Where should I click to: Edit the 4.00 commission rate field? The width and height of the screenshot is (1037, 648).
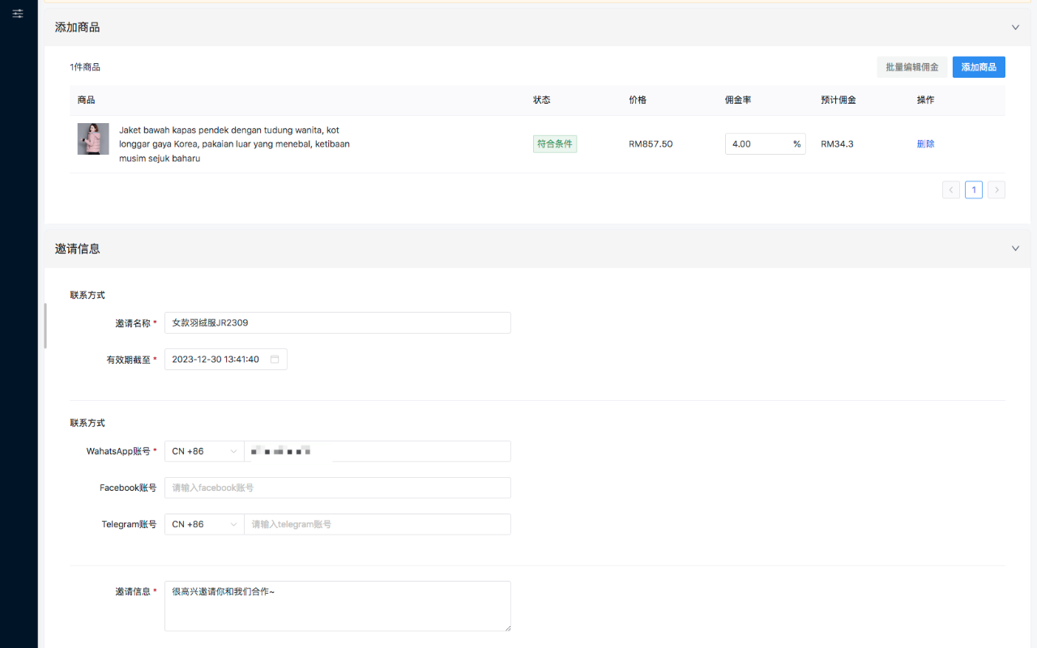pyautogui.click(x=765, y=144)
